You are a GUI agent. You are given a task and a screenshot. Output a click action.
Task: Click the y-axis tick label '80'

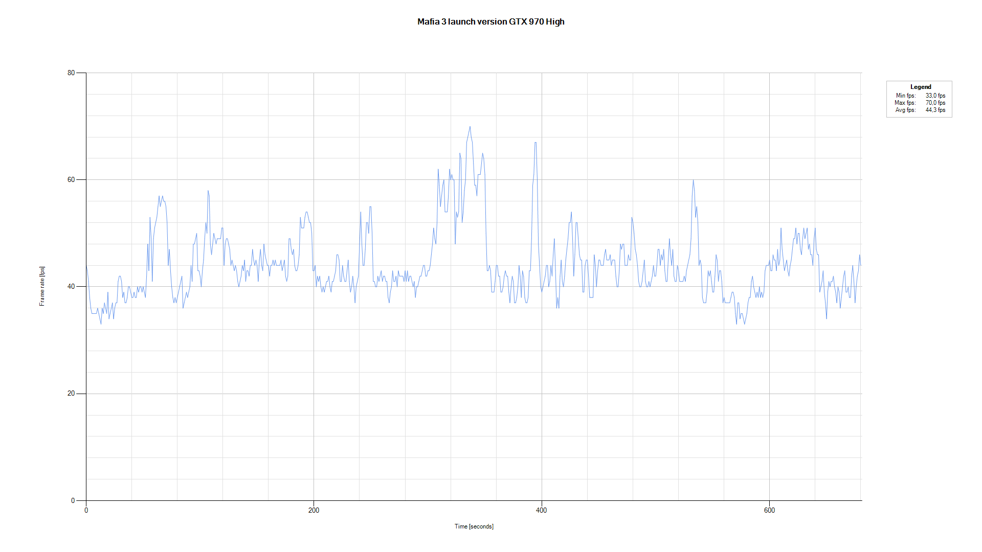[x=71, y=73]
